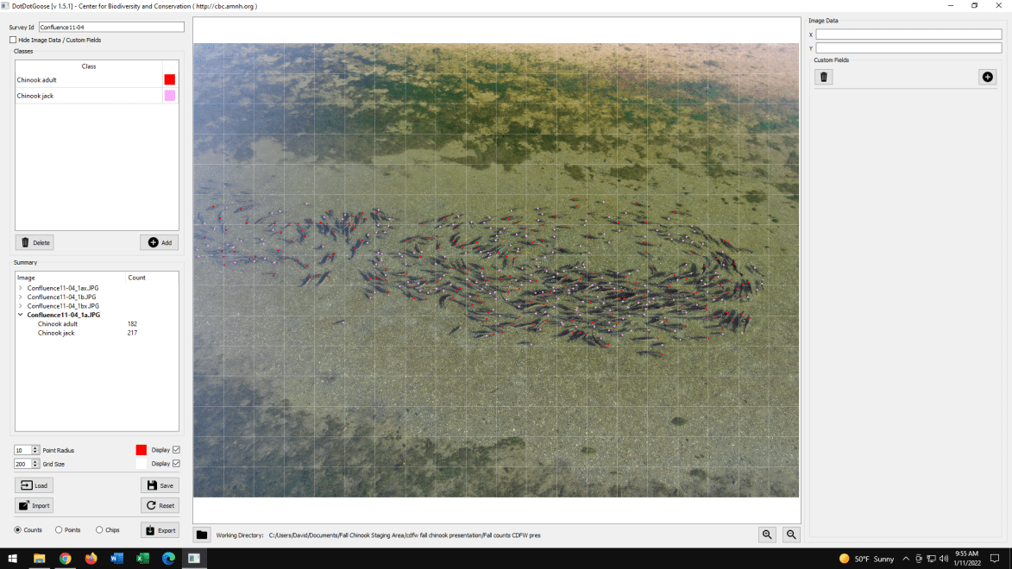Image resolution: width=1012 pixels, height=569 pixels.
Task: Add a new class with the Add button
Action: [x=159, y=242]
